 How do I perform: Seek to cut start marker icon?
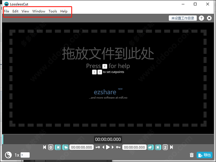pyautogui.click(x=58, y=147)
